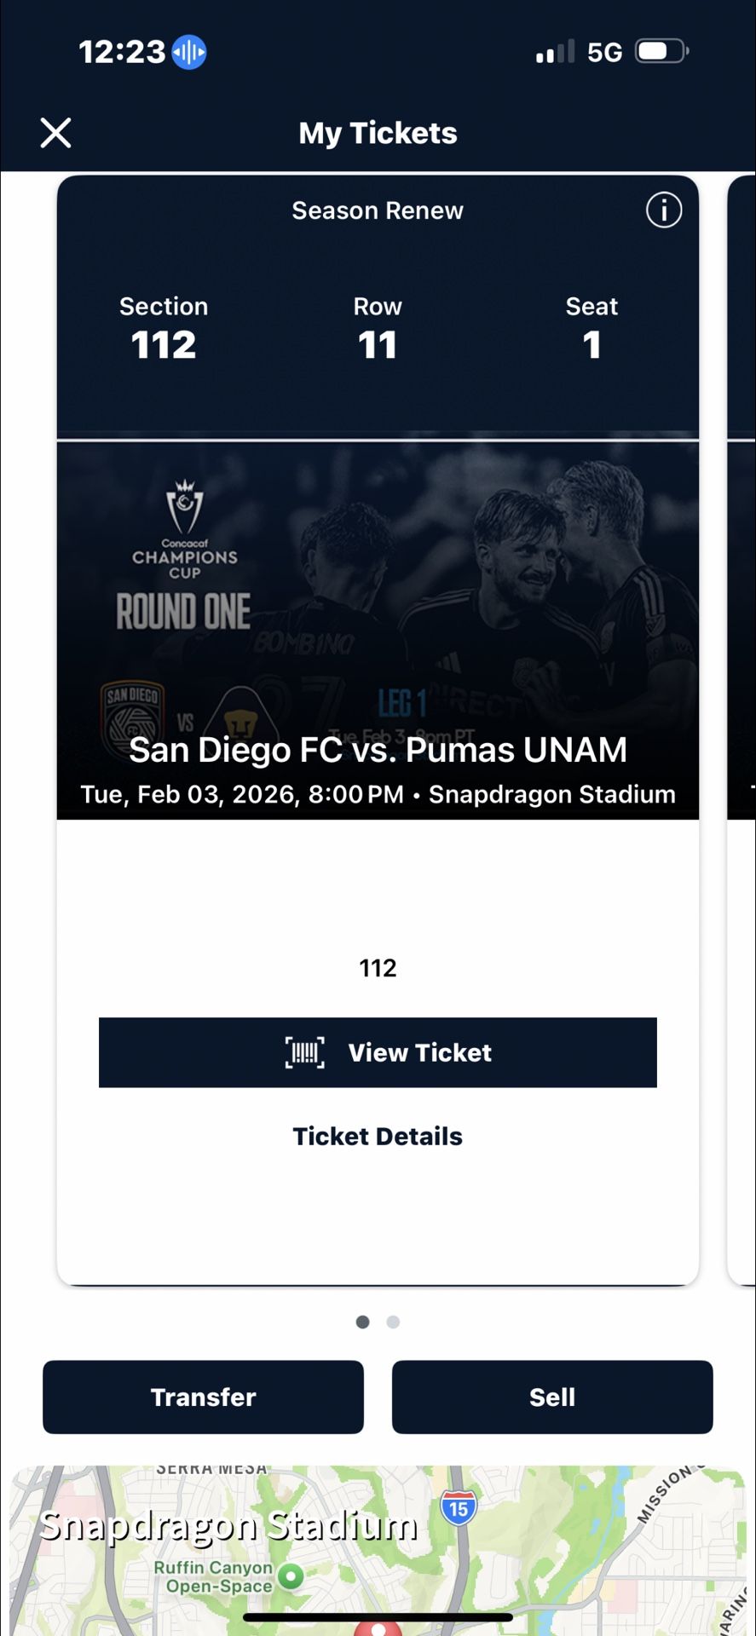This screenshot has width=756, height=1636.
Task: Open the Ticket Details link
Action: coord(378,1136)
